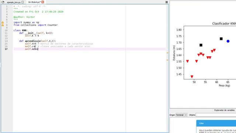Click the lower orange marker in scrollbar flag area

click(x=167, y=60)
